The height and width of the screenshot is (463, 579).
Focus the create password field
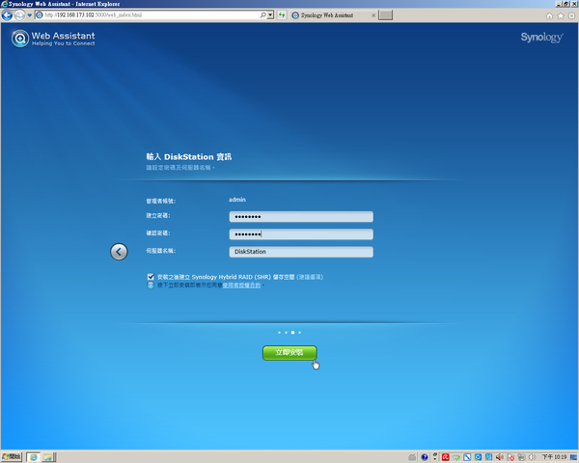(301, 217)
